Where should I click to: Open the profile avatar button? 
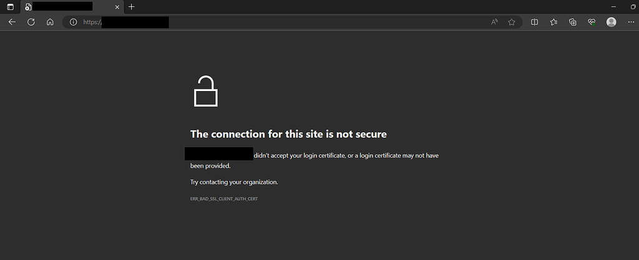coord(612,22)
